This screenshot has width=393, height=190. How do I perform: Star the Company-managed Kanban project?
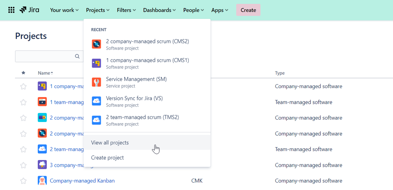(23, 181)
